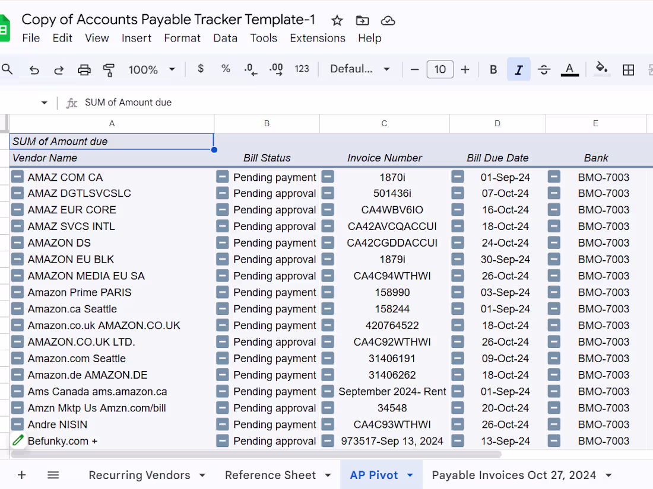Collapse the AMAZ COM CA vendor group
Image resolution: width=653 pixels, height=489 pixels.
(x=17, y=177)
